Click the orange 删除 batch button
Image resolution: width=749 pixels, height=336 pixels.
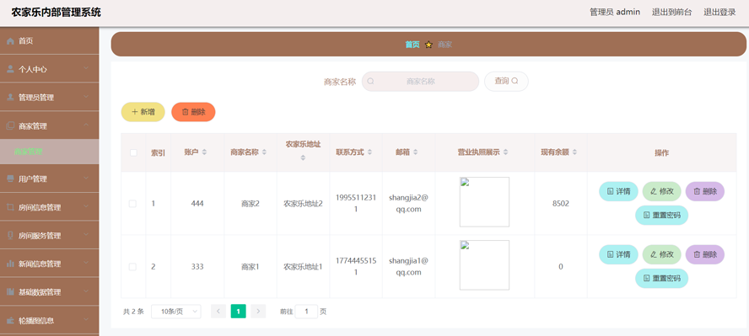tap(193, 112)
